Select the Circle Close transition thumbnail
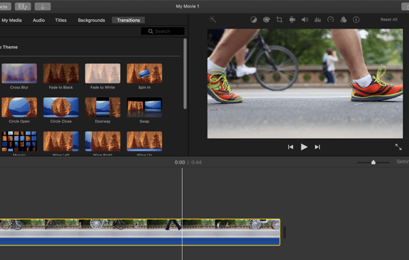The height and width of the screenshot is (260, 409). click(x=61, y=108)
